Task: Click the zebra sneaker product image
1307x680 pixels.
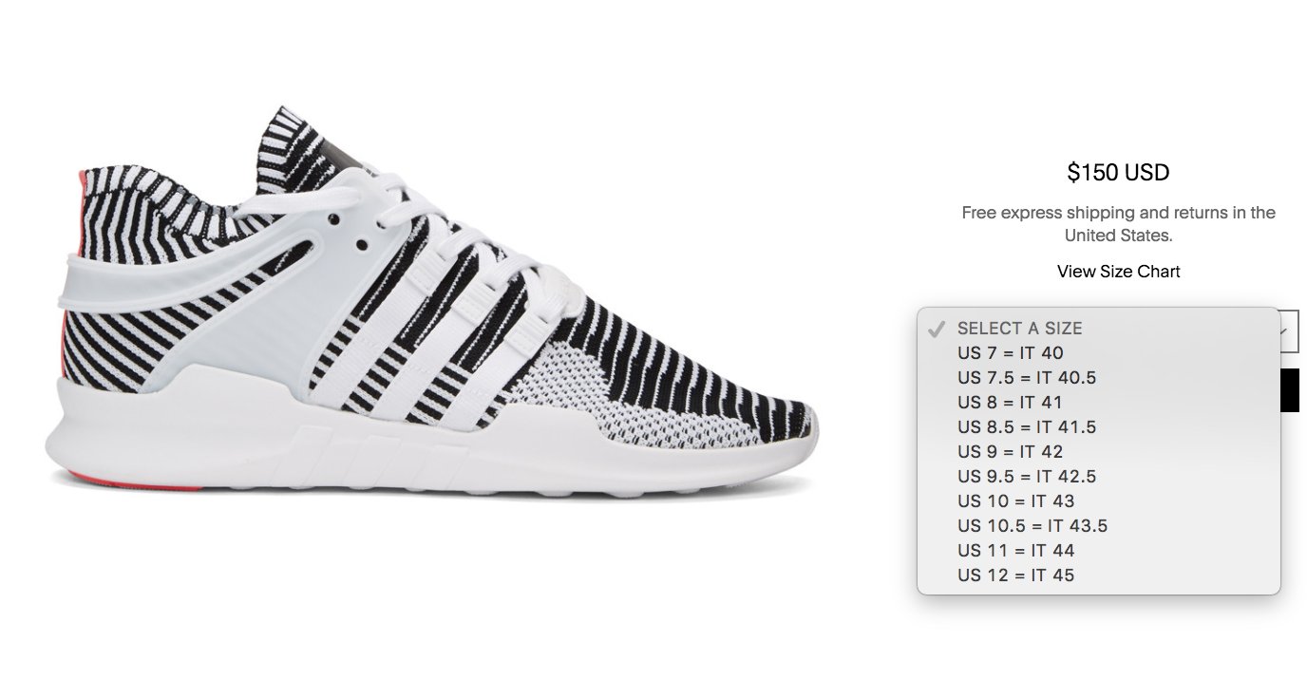Action: [432, 304]
